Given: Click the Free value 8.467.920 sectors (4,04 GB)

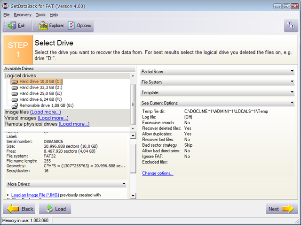Looking at the screenshot, I should point(70,151).
